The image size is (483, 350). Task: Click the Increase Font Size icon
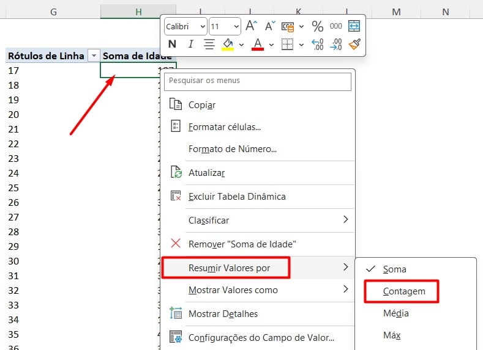(251, 26)
